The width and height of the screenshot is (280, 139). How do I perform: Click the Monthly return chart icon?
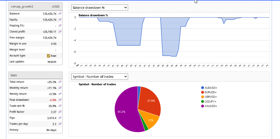pyautogui.click(x=60, y=88)
